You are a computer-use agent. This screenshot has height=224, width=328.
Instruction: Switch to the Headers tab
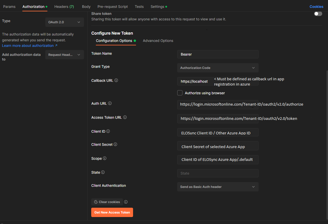point(64,6)
